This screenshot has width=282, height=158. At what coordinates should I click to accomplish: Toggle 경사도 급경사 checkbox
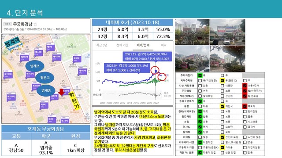click(x=245, y=127)
